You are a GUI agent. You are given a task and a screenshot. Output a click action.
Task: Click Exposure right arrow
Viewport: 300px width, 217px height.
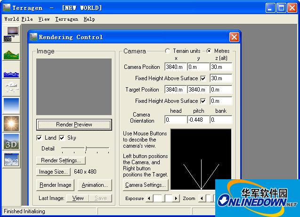click(176, 199)
